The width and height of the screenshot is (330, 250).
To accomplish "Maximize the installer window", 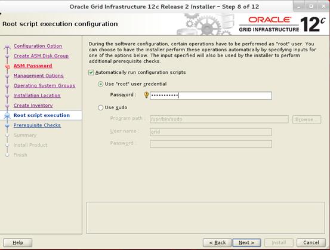I will [311, 7].
